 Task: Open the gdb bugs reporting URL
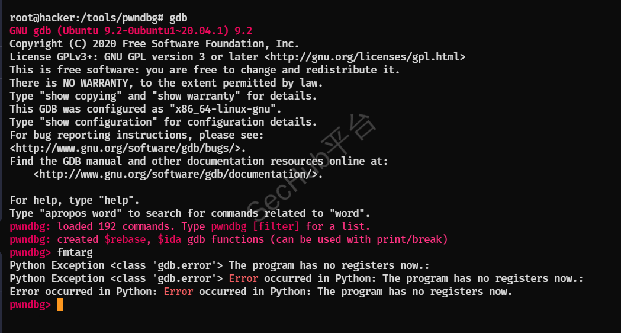pyautogui.click(x=128, y=148)
